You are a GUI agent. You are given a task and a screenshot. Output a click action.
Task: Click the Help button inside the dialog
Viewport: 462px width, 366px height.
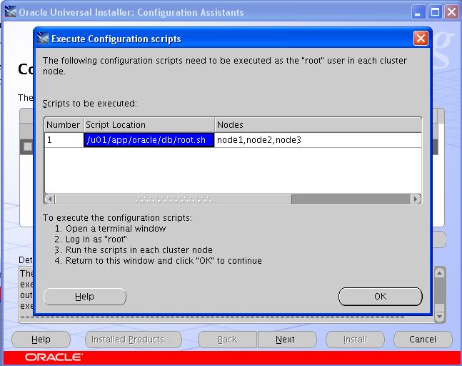(x=84, y=296)
